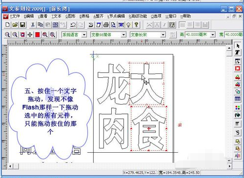Open the four-color squares palette icon

pos(237,107)
